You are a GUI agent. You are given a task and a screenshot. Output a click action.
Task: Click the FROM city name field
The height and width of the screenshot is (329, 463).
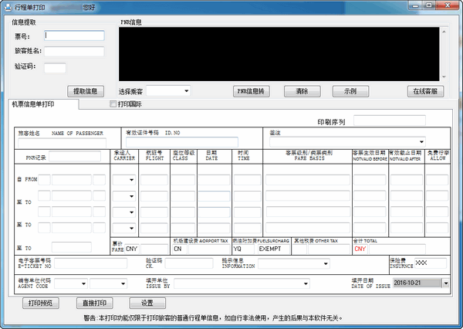72,180
